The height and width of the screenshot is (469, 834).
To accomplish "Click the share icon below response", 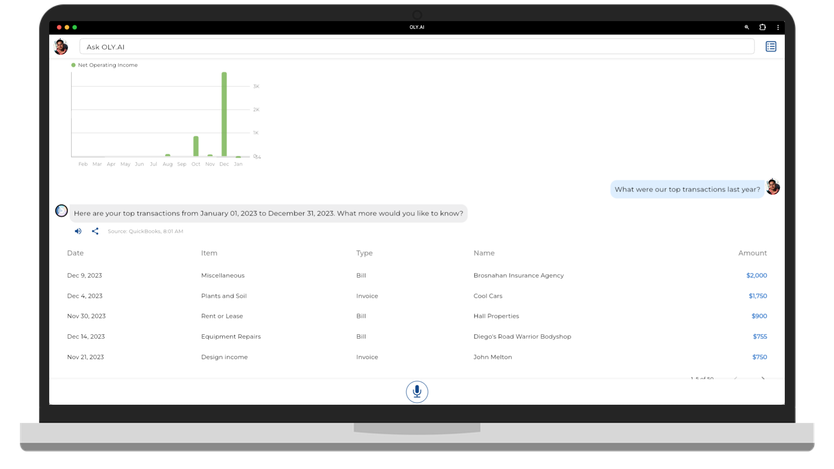I will click(x=95, y=231).
